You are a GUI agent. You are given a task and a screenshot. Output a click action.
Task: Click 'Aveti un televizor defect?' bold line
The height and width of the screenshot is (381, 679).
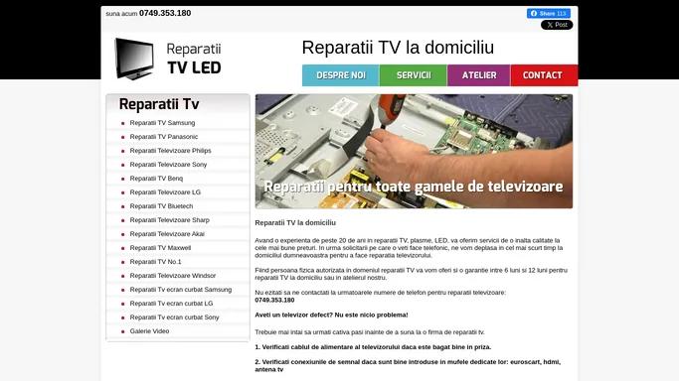pos(331,315)
